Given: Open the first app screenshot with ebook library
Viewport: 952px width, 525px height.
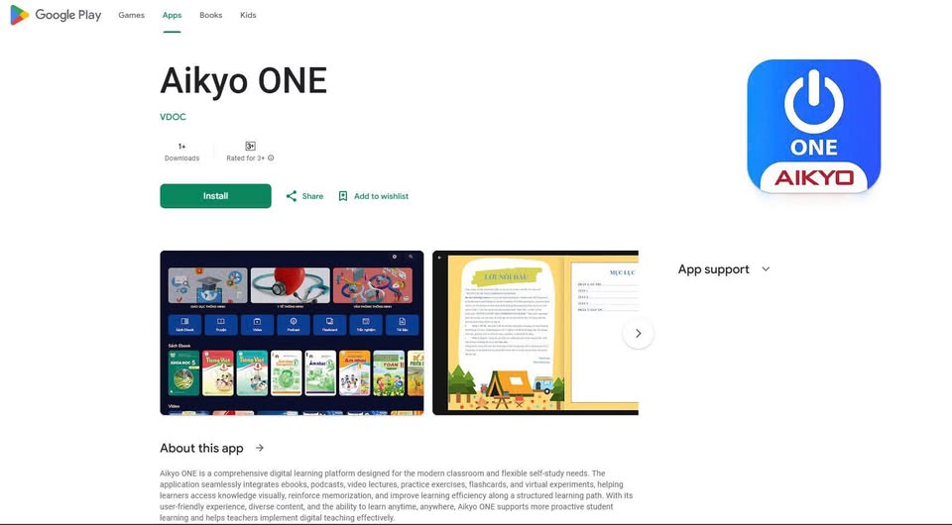Looking at the screenshot, I should [292, 333].
